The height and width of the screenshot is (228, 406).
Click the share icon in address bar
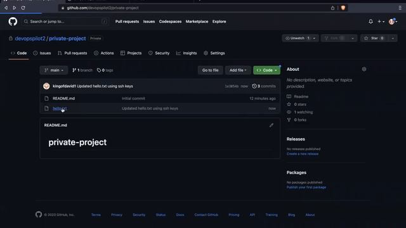tap(332, 8)
